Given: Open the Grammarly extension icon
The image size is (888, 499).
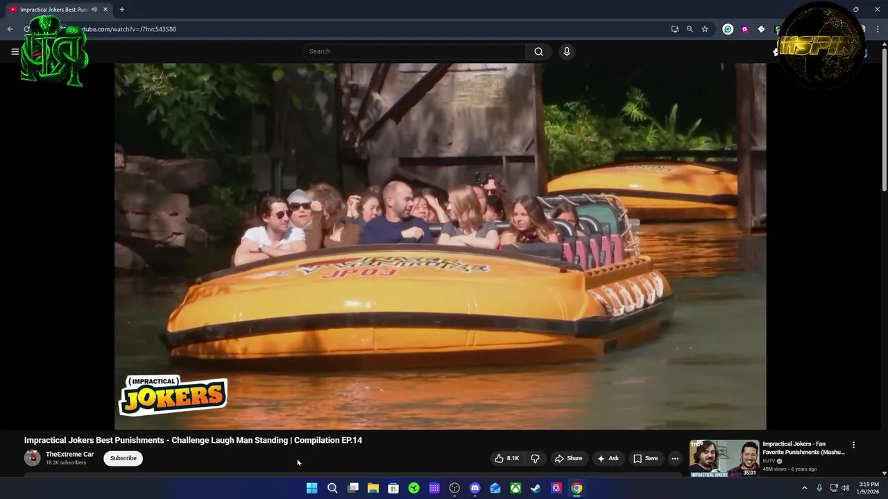Looking at the screenshot, I should (x=728, y=29).
